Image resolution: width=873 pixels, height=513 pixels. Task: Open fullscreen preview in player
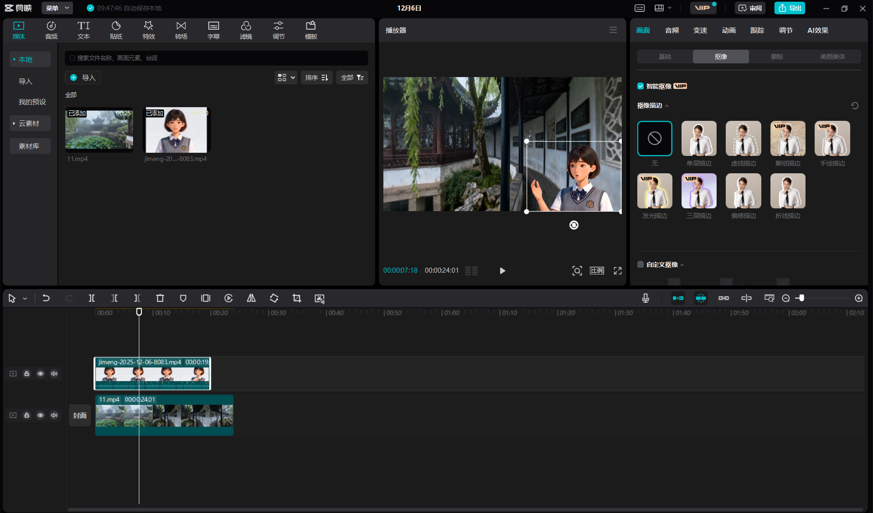(618, 271)
